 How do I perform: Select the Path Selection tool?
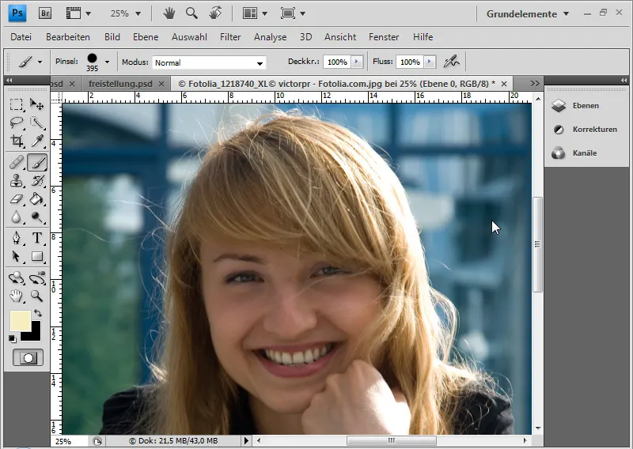[16, 257]
